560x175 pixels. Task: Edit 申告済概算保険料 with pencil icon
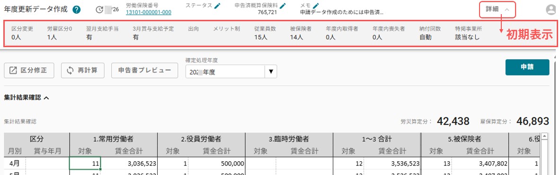click(283, 5)
